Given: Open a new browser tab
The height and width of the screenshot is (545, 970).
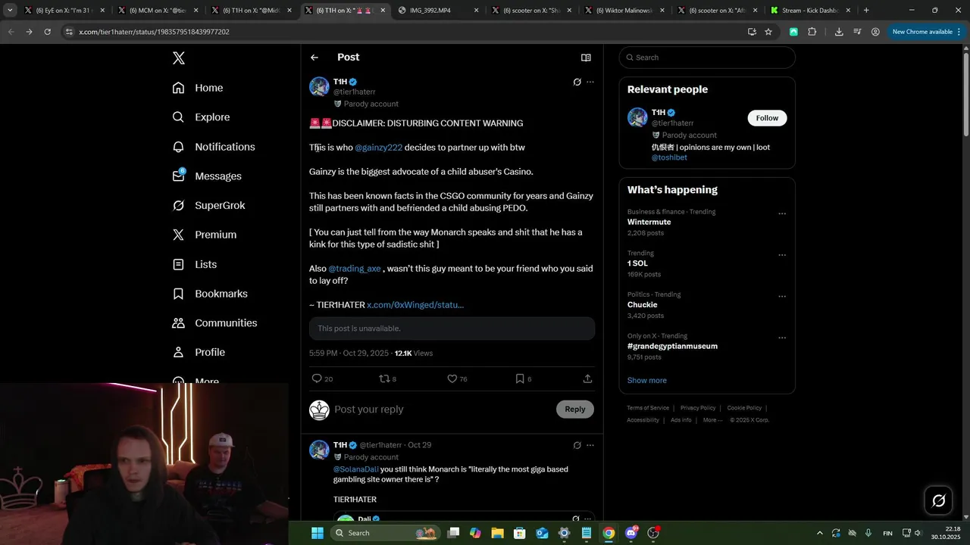Looking at the screenshot, I should [x=866, y=11].
